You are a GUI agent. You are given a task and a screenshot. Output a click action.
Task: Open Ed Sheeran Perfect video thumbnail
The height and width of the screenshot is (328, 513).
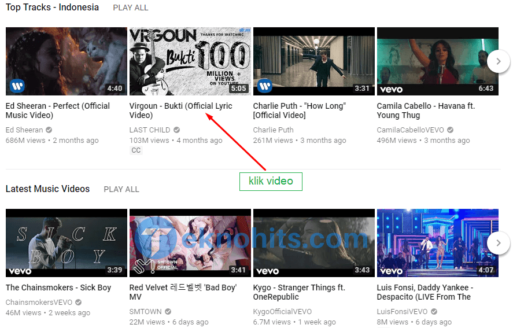[67, 61]
